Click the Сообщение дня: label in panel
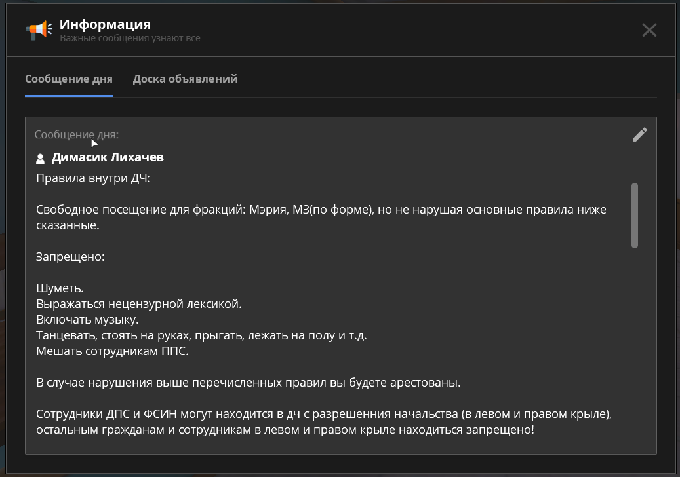 (x=76, y=135)
